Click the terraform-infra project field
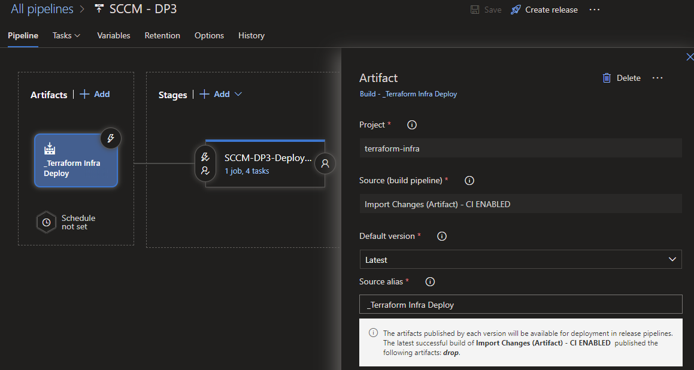The image size is (694, 370). [520, 148]
